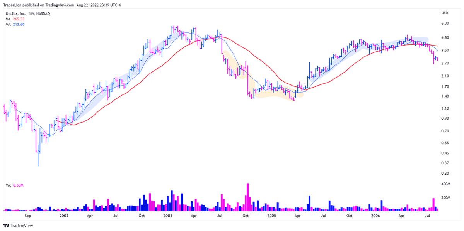464x231 pixels.
Task: Click the 2004 time axis label
Action: (x=169, y=216)
